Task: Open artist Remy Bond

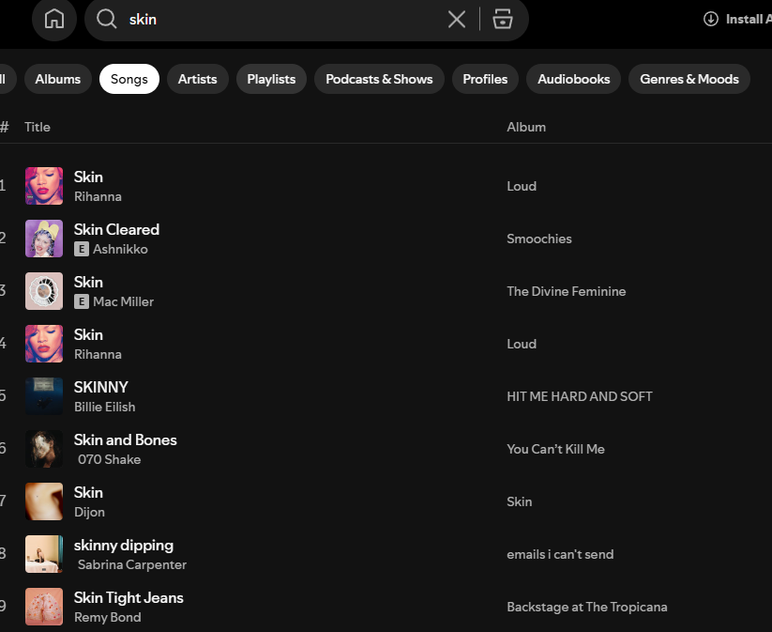Action: click(x=107, y=617)
